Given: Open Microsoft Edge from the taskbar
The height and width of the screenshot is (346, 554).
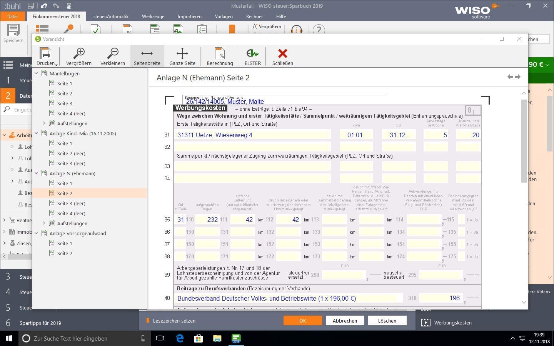Looking at the screenshot, I should [x=180, y=338].
